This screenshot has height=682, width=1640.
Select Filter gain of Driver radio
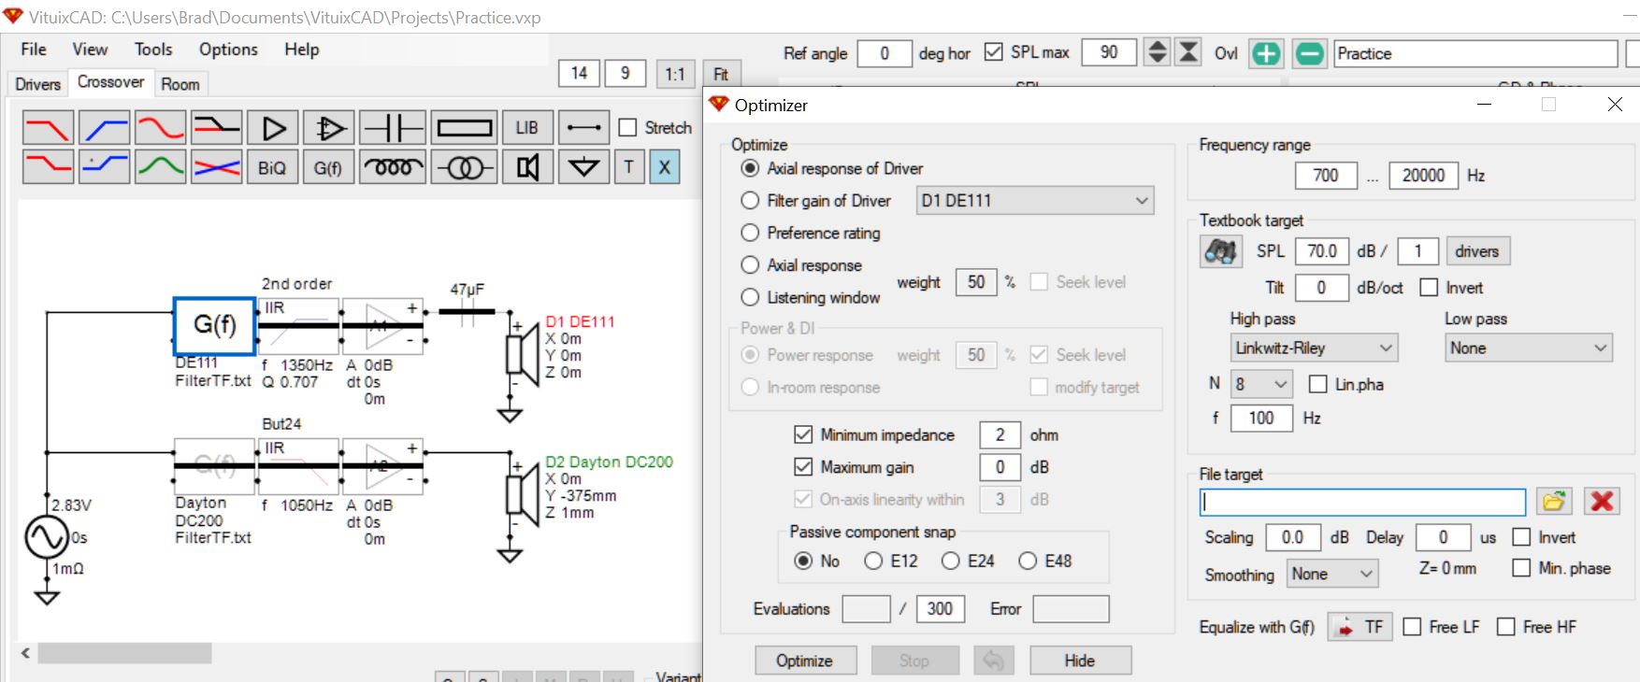[x=750, y=201]
